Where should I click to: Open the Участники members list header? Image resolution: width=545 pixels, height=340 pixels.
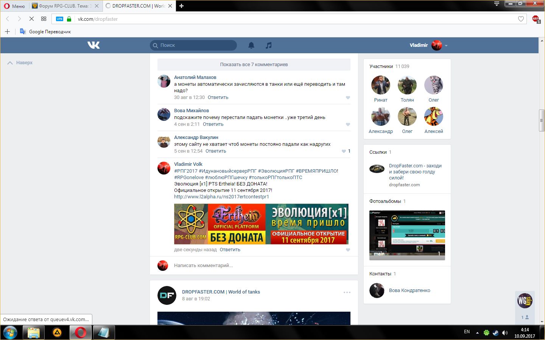click(389, 66)
